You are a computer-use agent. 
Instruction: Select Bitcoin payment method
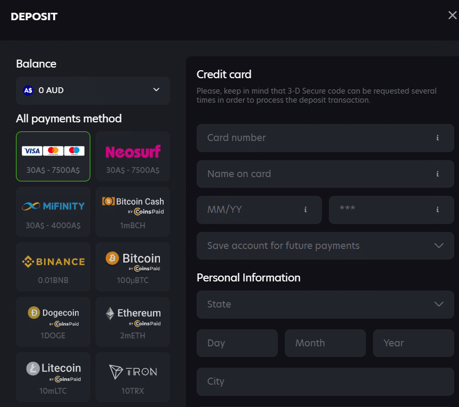coord(133,267)
